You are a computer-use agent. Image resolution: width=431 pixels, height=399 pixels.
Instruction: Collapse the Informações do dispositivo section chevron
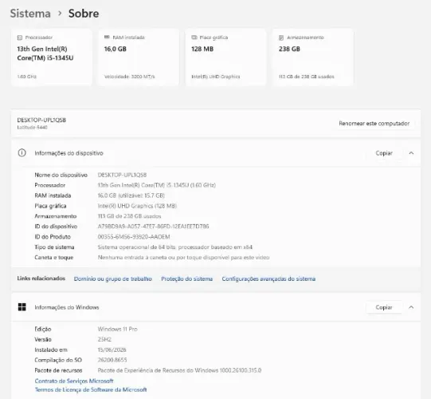click(411, 153)
